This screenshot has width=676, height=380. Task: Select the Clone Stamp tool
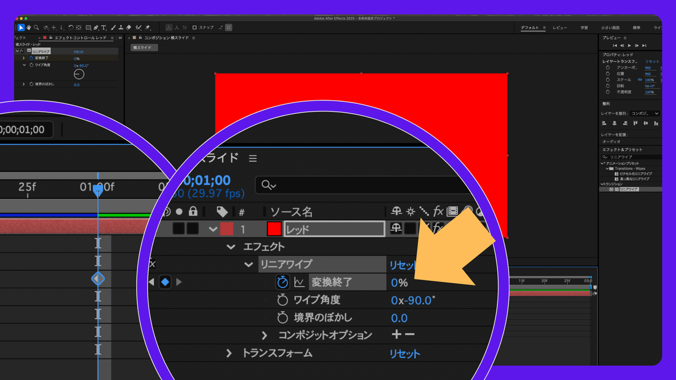[x=121, y=28]
